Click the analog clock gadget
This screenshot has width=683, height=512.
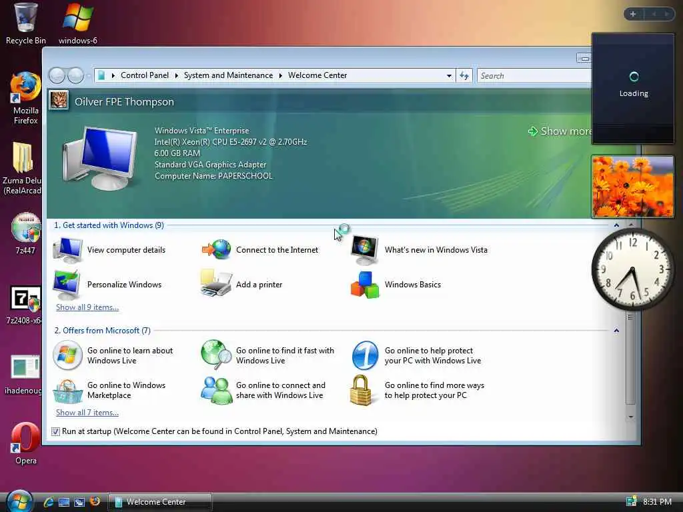632,269
